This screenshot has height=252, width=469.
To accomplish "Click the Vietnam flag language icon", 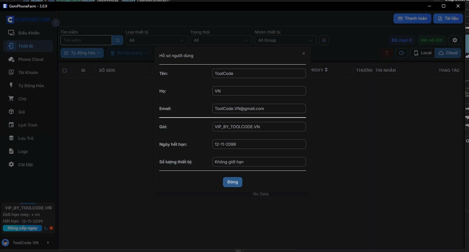I will coord(51,228).
